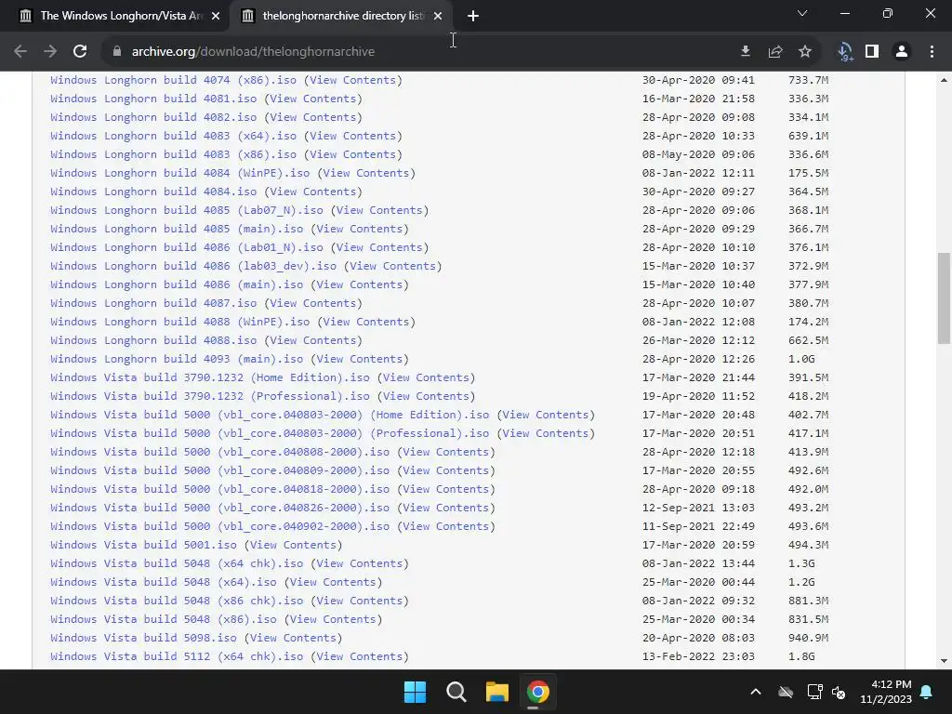Open the tab search dropdown arrow

(x=802, y=13)
